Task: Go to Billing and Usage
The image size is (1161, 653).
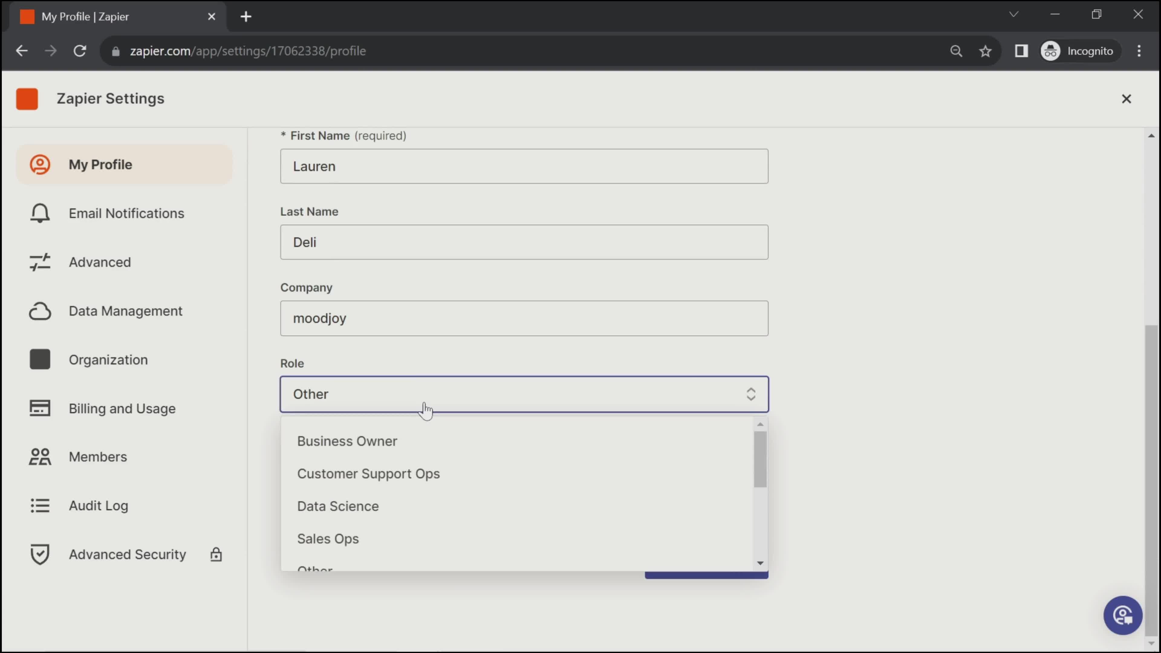Action: (124, 408)
